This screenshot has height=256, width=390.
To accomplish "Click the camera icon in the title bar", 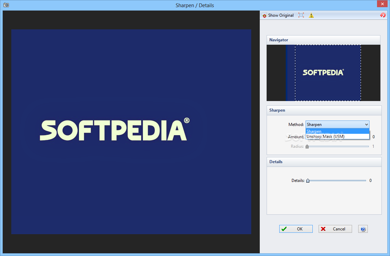I will pyautogui.click(x=6, y=5).
